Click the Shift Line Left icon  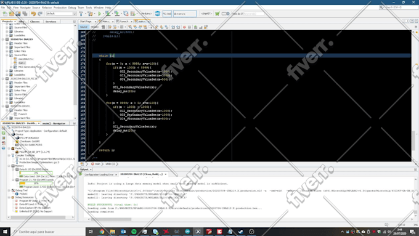coord(173,27)
